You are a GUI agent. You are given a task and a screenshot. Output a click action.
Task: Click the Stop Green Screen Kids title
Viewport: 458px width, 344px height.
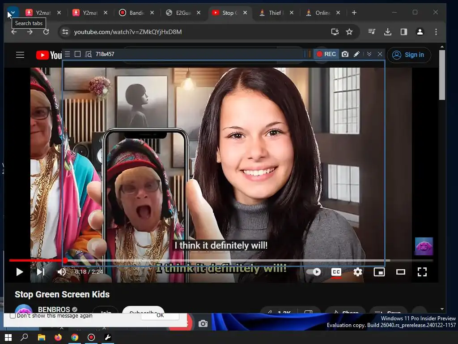click(62, 294)
